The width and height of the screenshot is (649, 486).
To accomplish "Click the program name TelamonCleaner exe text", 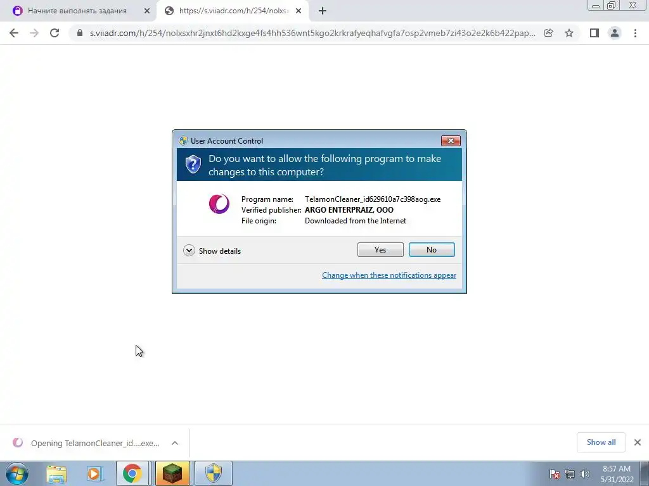I will [373, 199].
